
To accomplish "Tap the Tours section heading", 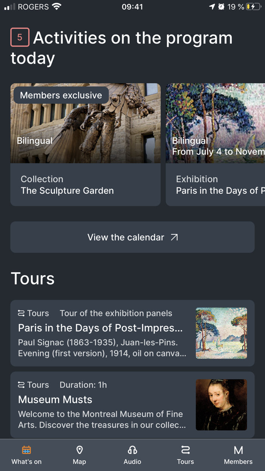I will [33, 279].
